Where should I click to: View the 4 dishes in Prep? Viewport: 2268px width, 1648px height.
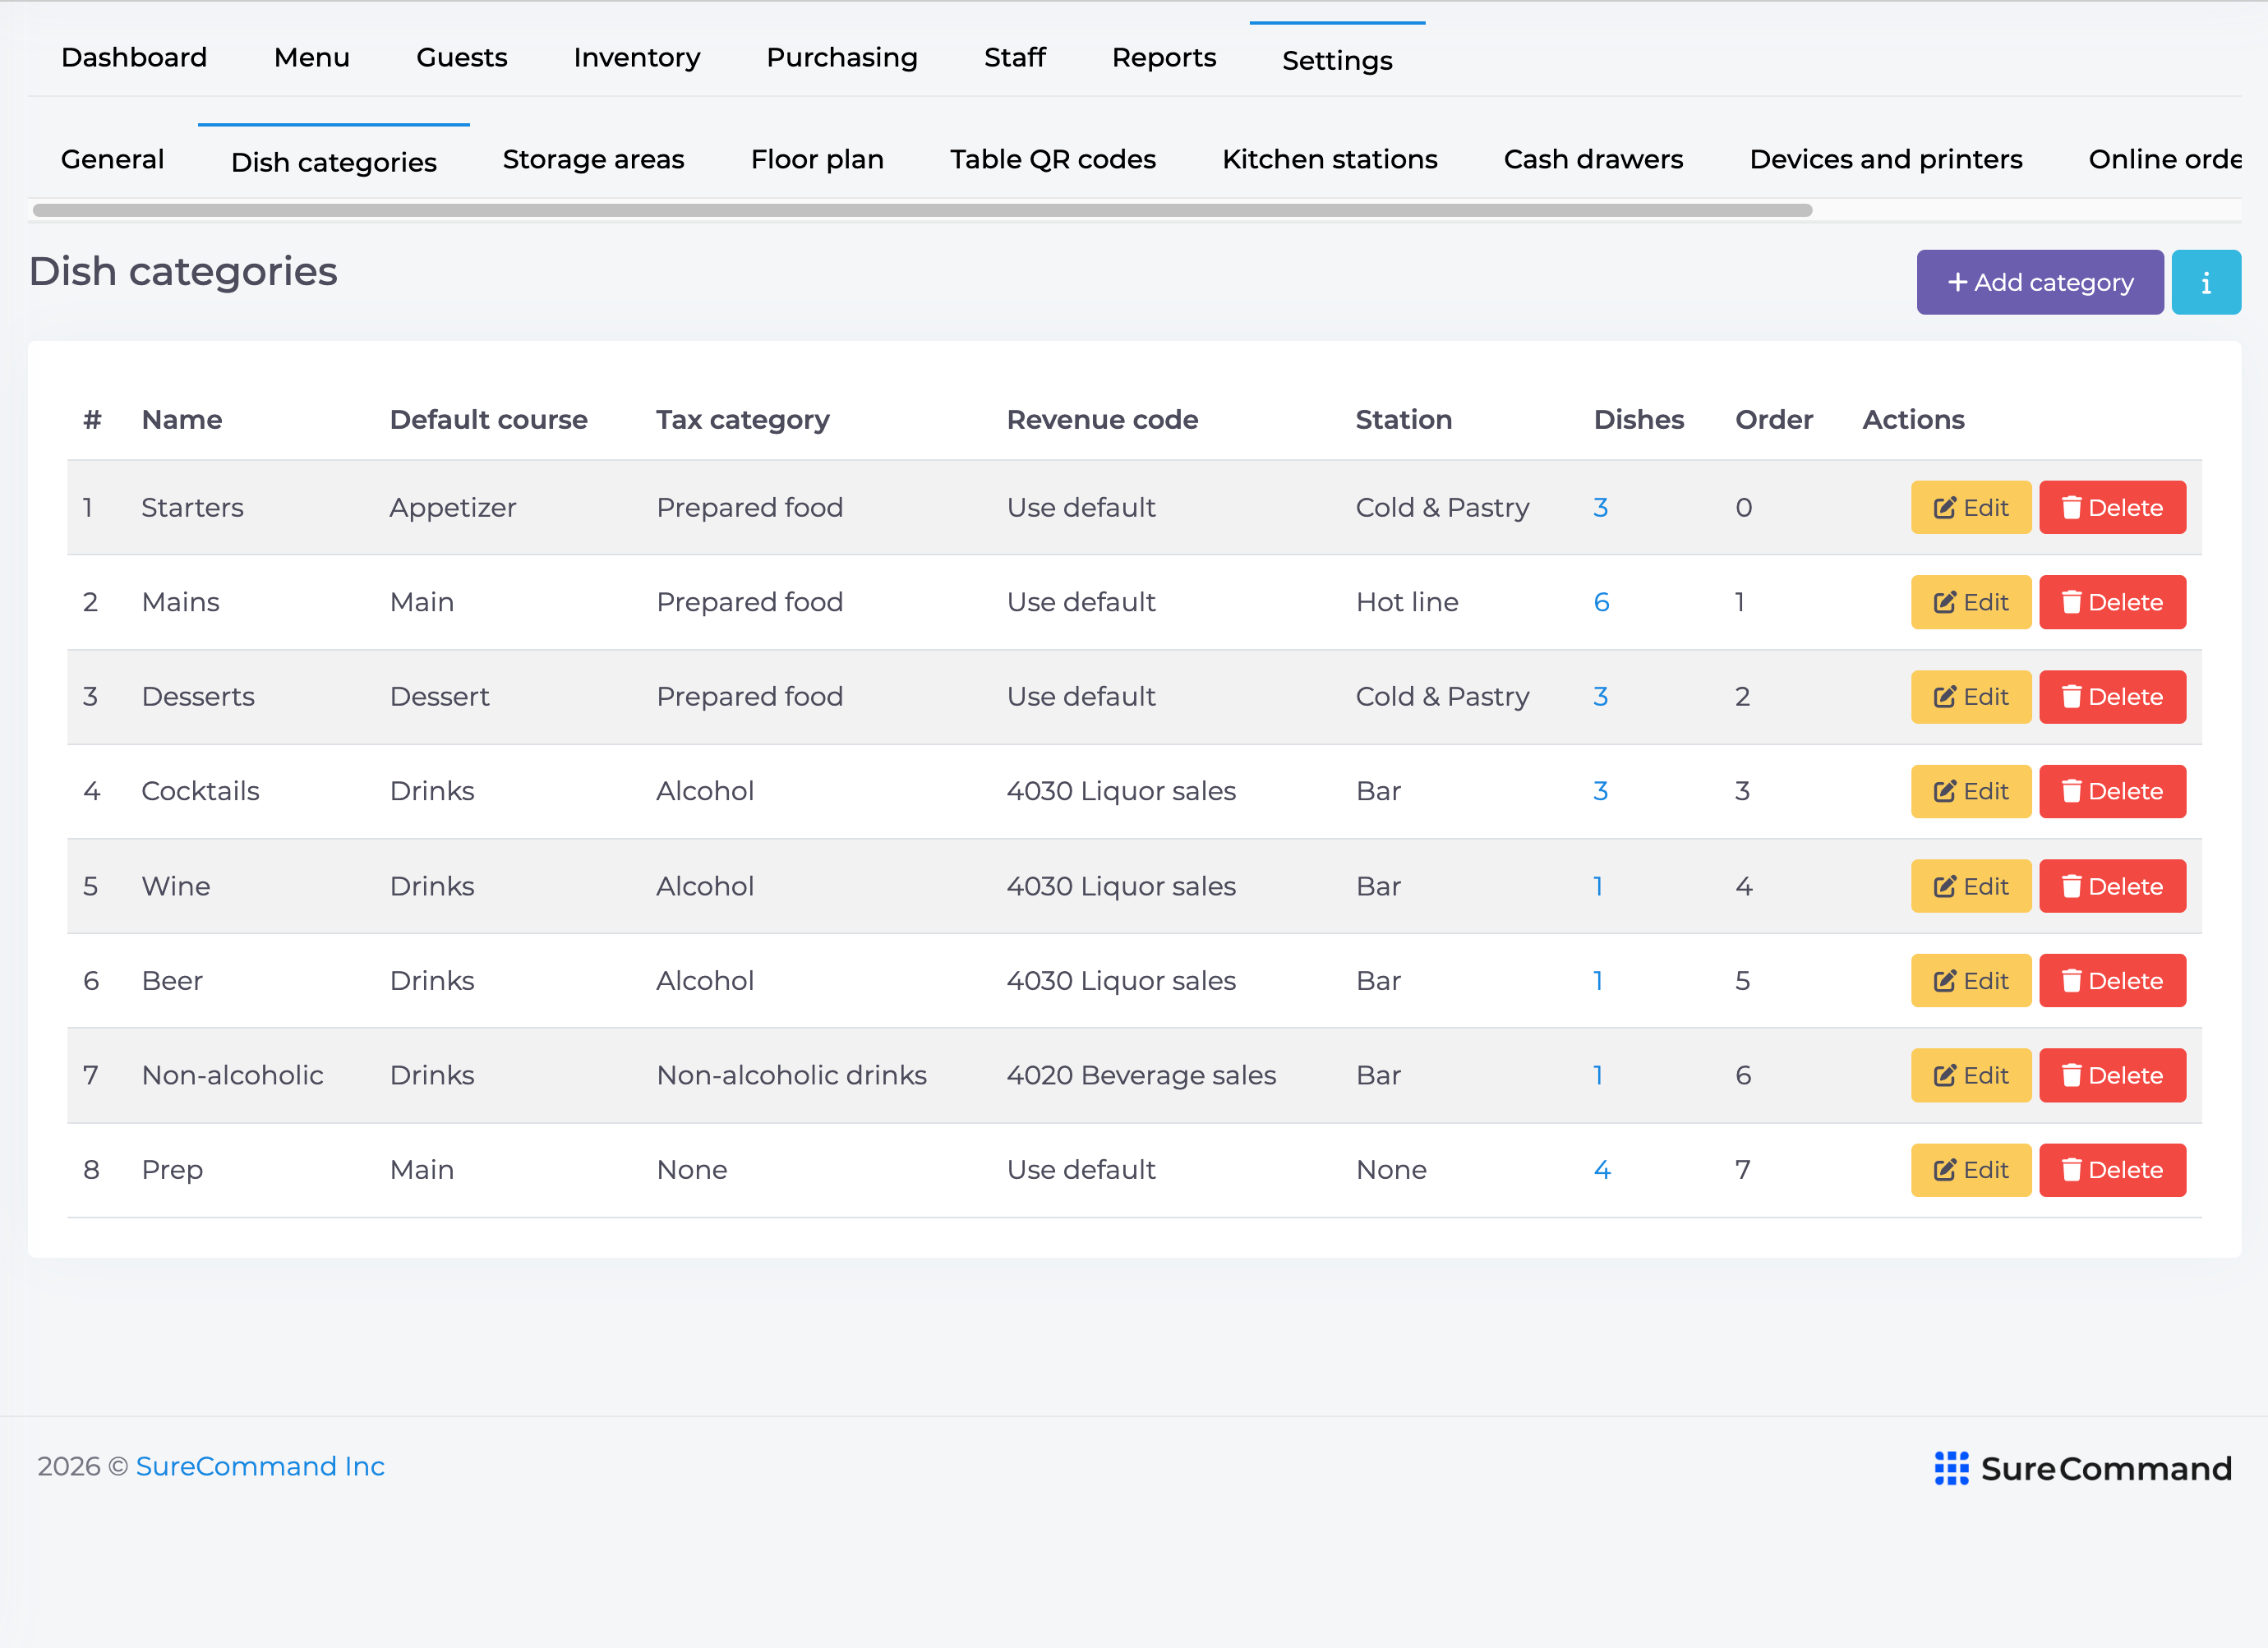pos(1601,1170)
